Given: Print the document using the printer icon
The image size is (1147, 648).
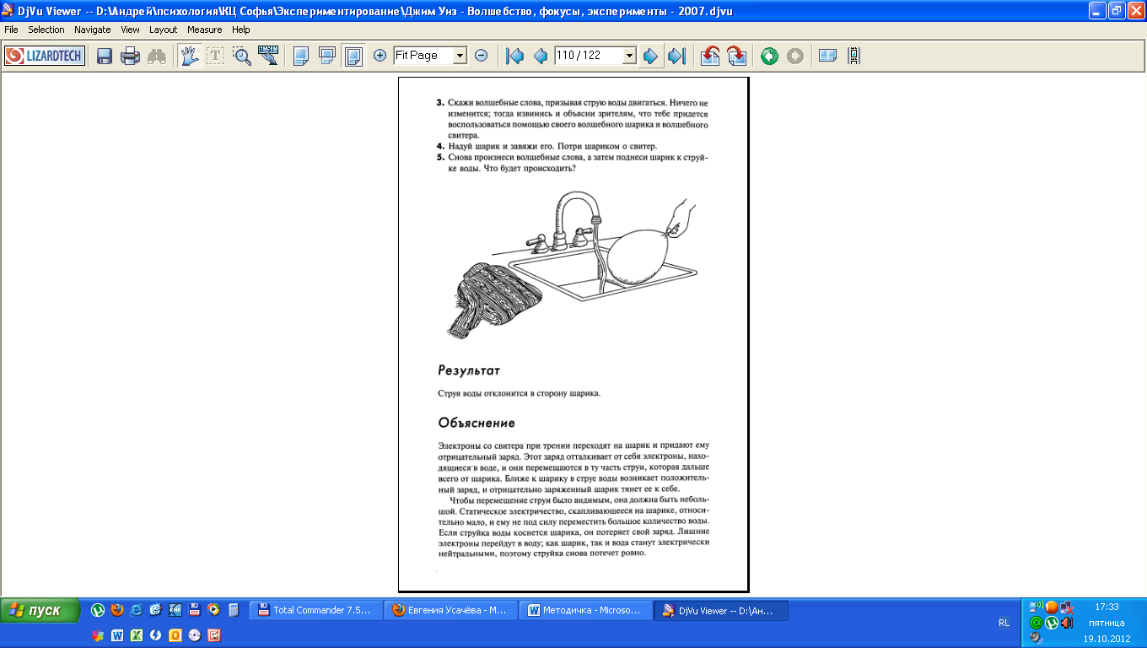Looking at the screenshot, I should tap(130, 56).
